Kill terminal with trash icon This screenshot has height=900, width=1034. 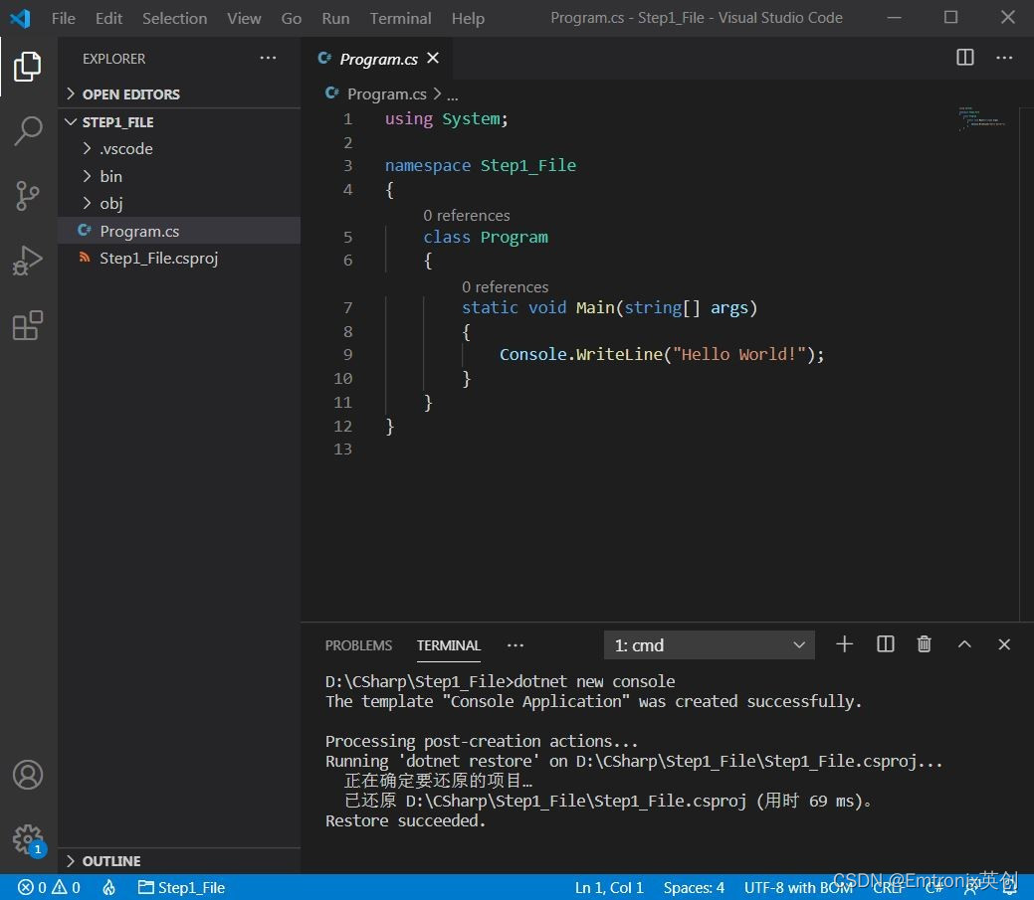pos(924,643)
